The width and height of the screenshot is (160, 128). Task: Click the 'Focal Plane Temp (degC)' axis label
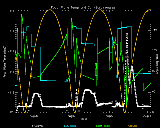tap(5, 61)
